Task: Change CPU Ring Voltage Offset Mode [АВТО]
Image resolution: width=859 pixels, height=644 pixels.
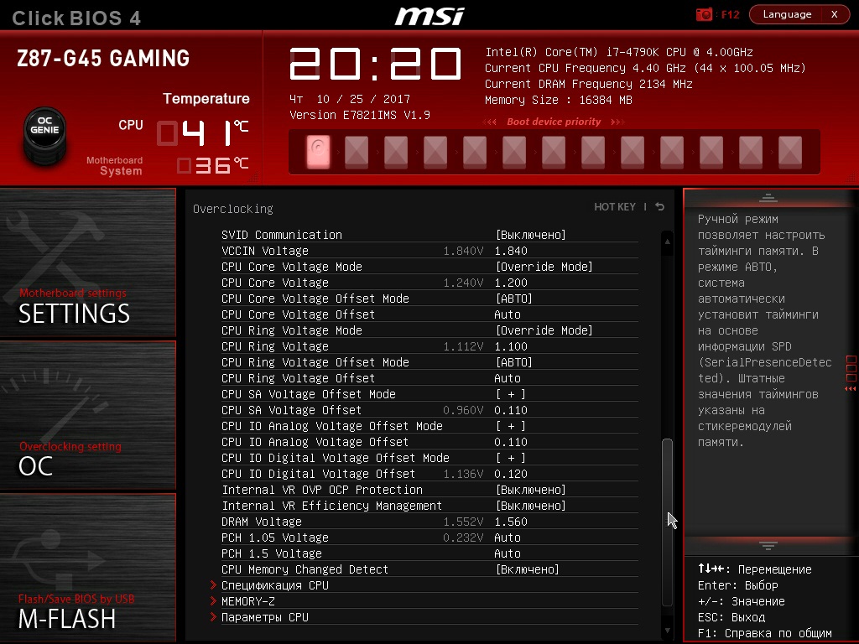Action: [x=514, y=362]
